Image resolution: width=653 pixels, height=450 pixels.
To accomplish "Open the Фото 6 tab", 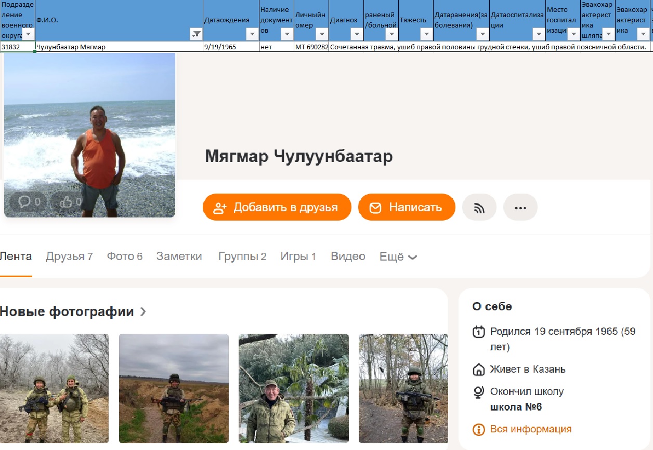I will click(x=125, y=256).
